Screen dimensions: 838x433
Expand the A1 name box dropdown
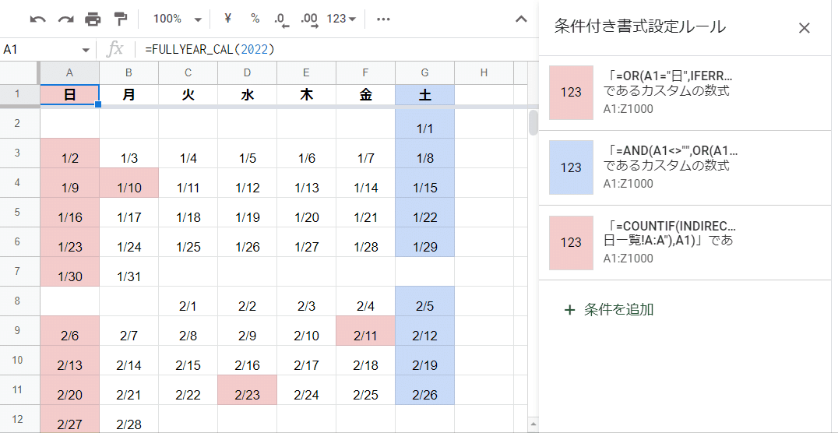(86, 49)
